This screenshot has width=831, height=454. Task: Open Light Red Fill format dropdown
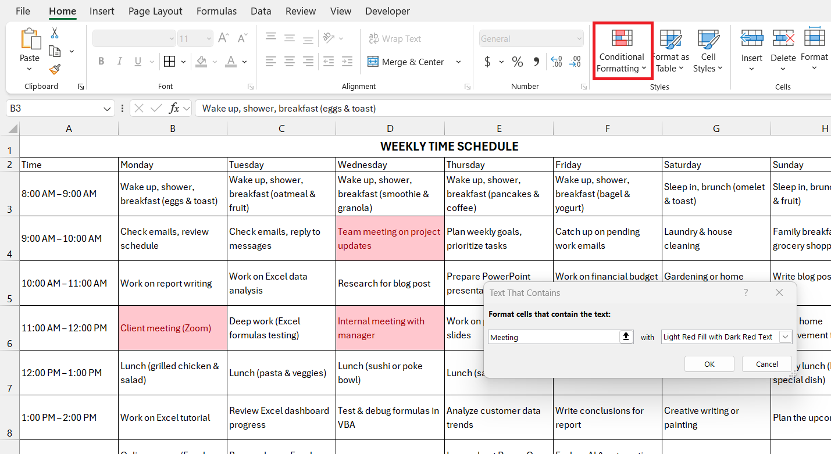tap(785, 337)
